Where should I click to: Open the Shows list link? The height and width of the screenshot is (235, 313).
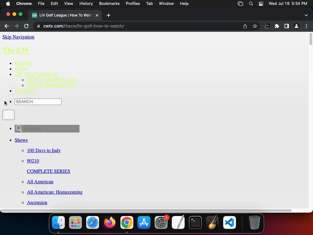click(21, 140)
